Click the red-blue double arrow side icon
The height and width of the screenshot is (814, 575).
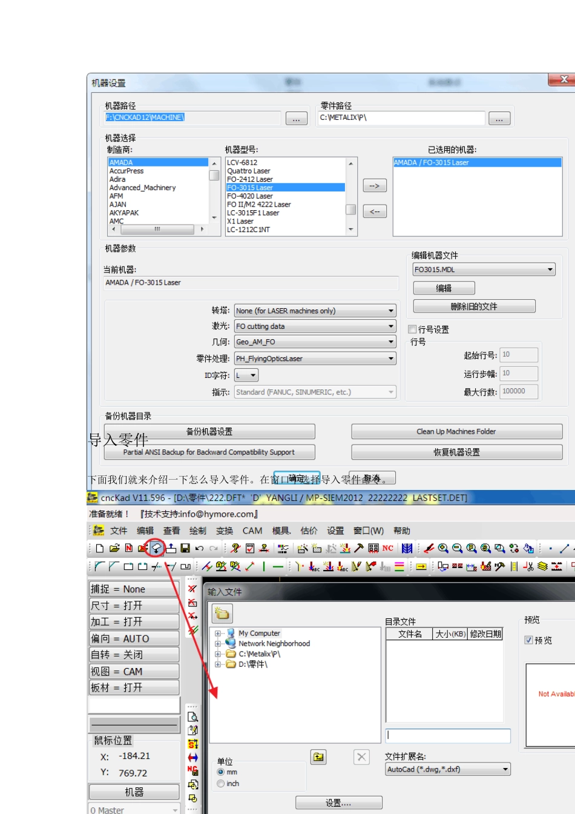click(x=193, y=758)
